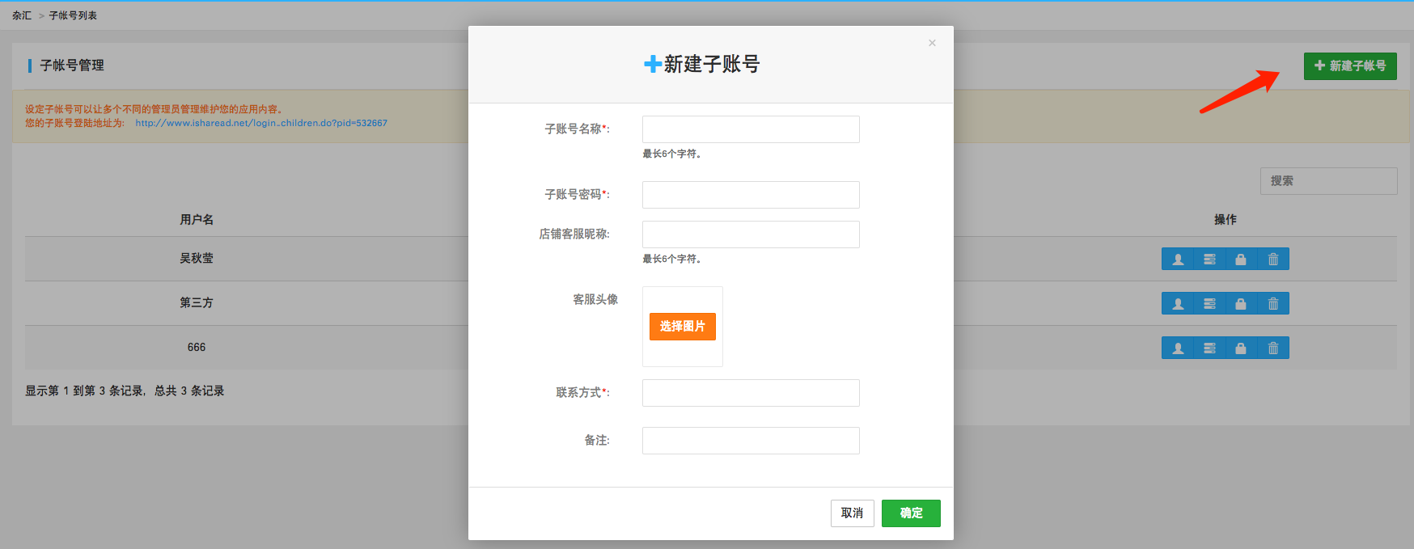
Task: Click the lock icon in the 第三方 row
Action: [1241, 303]
